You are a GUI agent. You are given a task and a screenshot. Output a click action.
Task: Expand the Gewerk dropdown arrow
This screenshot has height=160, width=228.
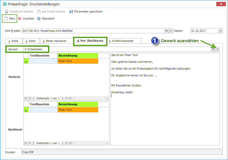[x=218, y=49]
